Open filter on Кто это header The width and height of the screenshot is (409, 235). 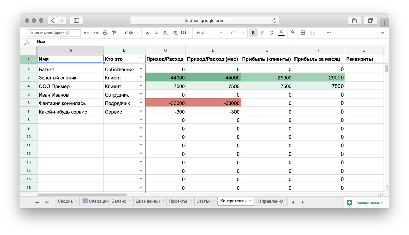point(141,59)
